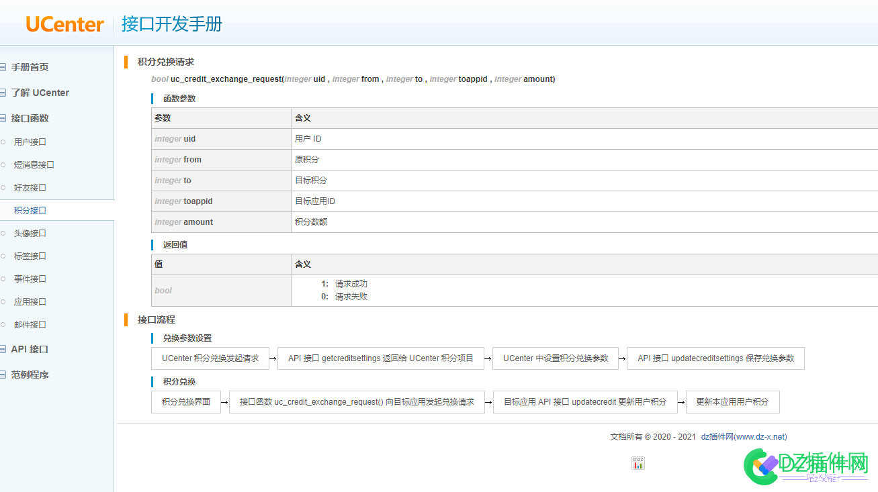Viewport: 878px width, 492px height.
Task: Click the getcreditsettings flow box
Action: [381, 358]
